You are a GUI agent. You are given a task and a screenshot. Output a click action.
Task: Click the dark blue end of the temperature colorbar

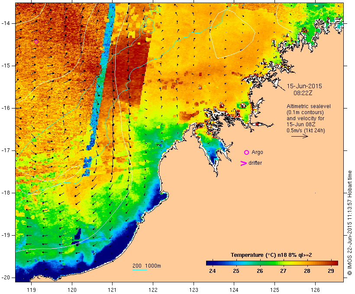click(210, 263)
